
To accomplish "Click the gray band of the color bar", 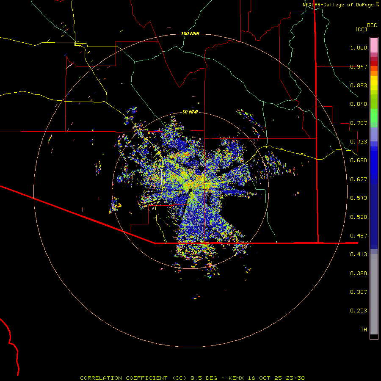I will coord(374,294).
